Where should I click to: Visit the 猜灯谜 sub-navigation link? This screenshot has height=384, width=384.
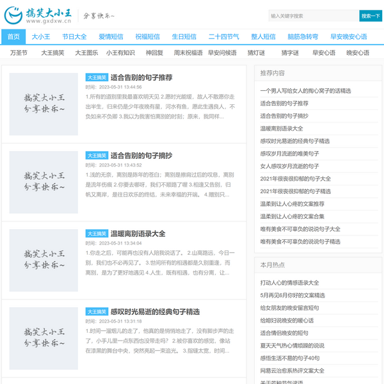256,52
